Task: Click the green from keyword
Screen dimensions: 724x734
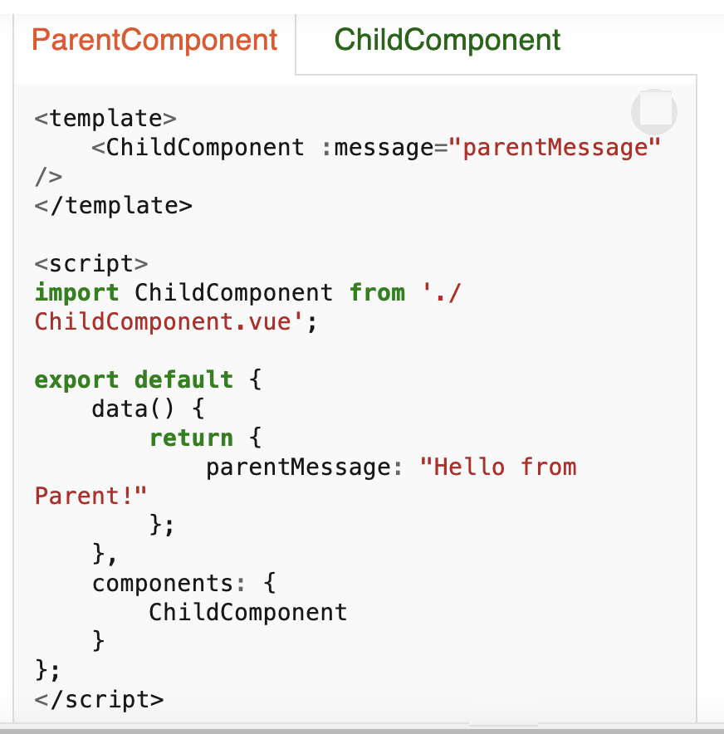Action: coord(377,293)
